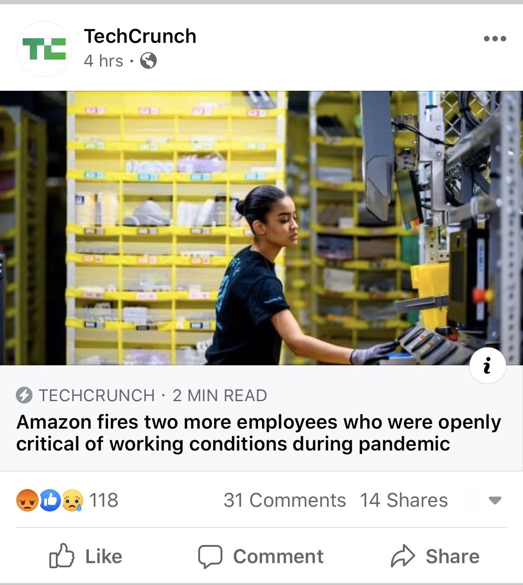
Task: Tap the TechCrunch TC logo avatar
Action: pos(44,49)
